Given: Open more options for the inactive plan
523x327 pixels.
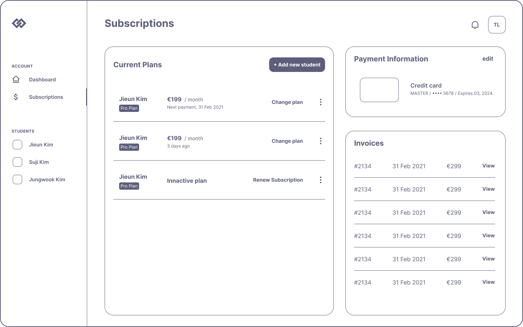Looking at the screenshot, I should (x=320, y=180).
